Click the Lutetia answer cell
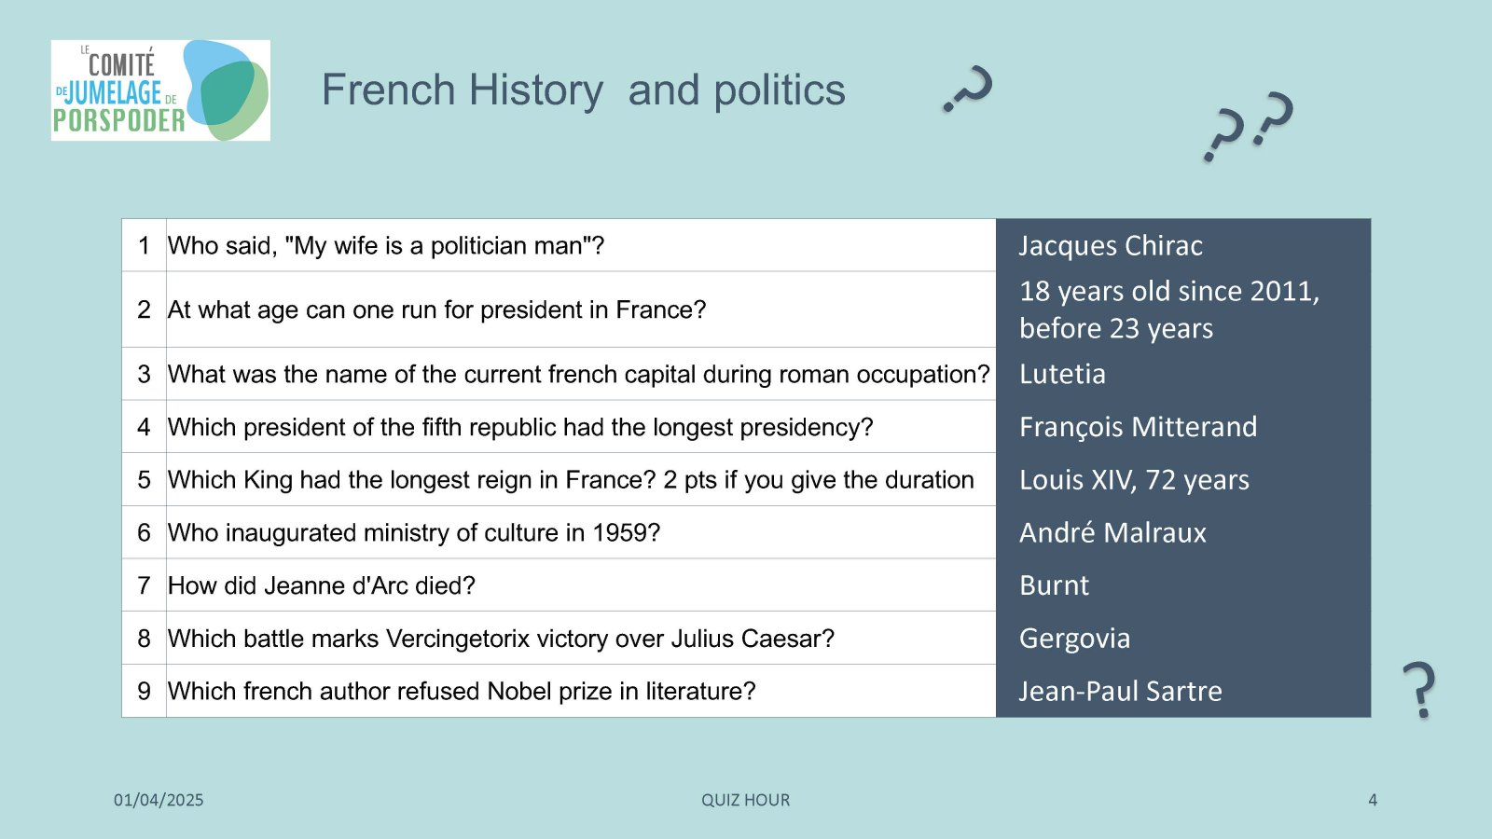1492x839 pixels. [1183, 374]
